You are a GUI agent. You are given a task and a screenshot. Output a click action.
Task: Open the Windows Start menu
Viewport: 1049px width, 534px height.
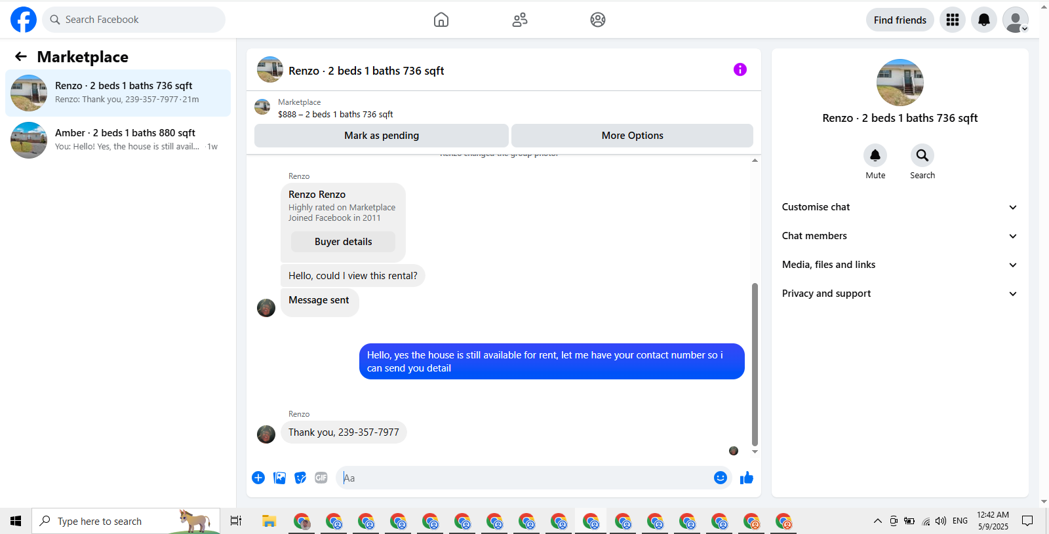(x=16, y=521)
